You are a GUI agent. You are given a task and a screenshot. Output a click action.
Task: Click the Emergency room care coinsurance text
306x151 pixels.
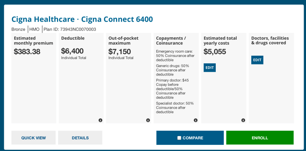click(x=175, y=56)
